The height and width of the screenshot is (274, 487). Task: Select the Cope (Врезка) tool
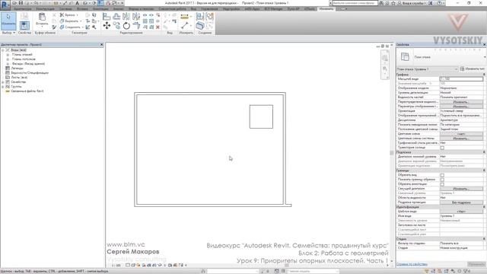(x=69, y=15)
